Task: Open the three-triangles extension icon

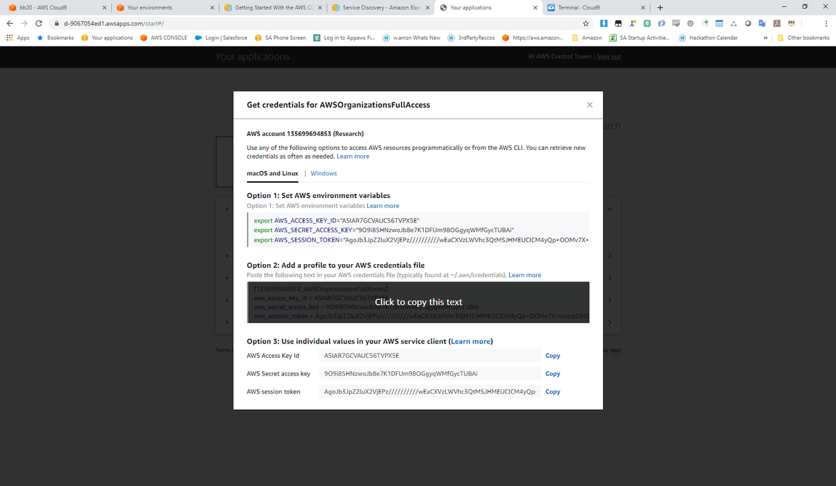Action: (x=733, y=23)
